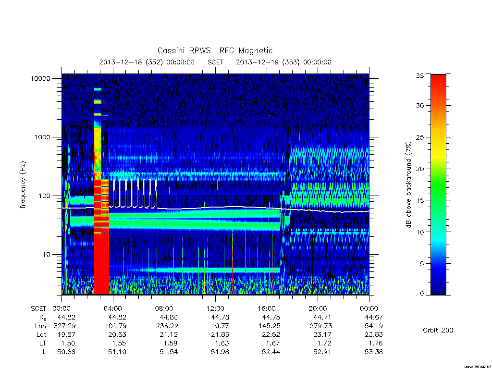Image resolution: width=492 pixels, height=369 pixels.
Task: Click the 16:00 SCET time label
Action: (x=267, y=309)
